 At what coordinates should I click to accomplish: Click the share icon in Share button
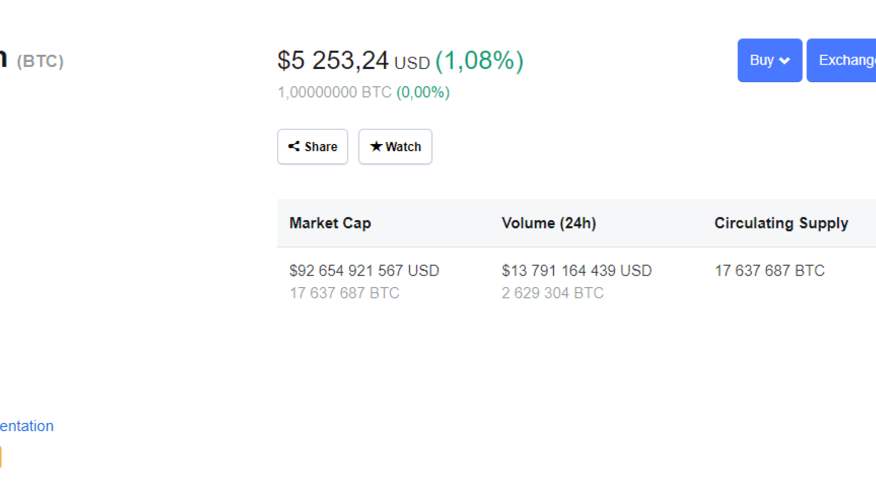click(x=294, y=146)
